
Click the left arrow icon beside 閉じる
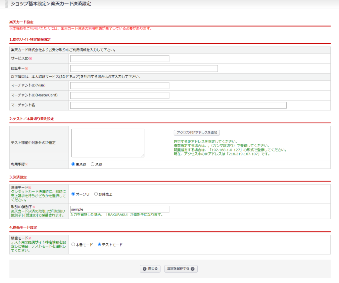click(x=145, y=269)
